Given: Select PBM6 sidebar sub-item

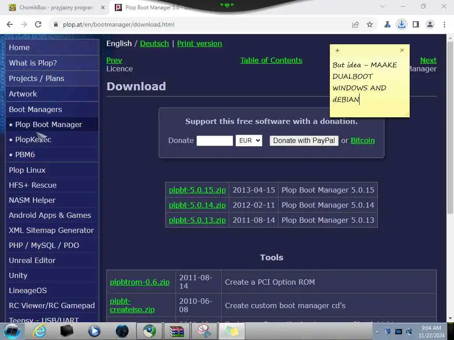Looking at the screenshot, I should tap(52, 155).
